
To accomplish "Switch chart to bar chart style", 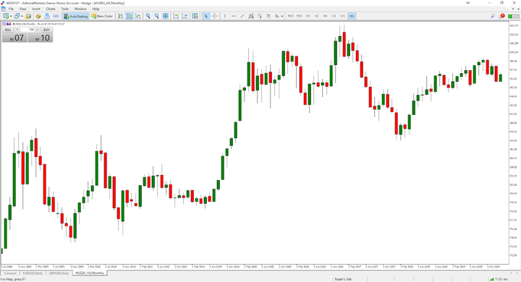I will pyautogui.click(x=120, y=16).
